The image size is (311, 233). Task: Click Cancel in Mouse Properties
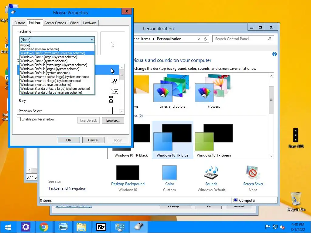(x=93, y=140)
